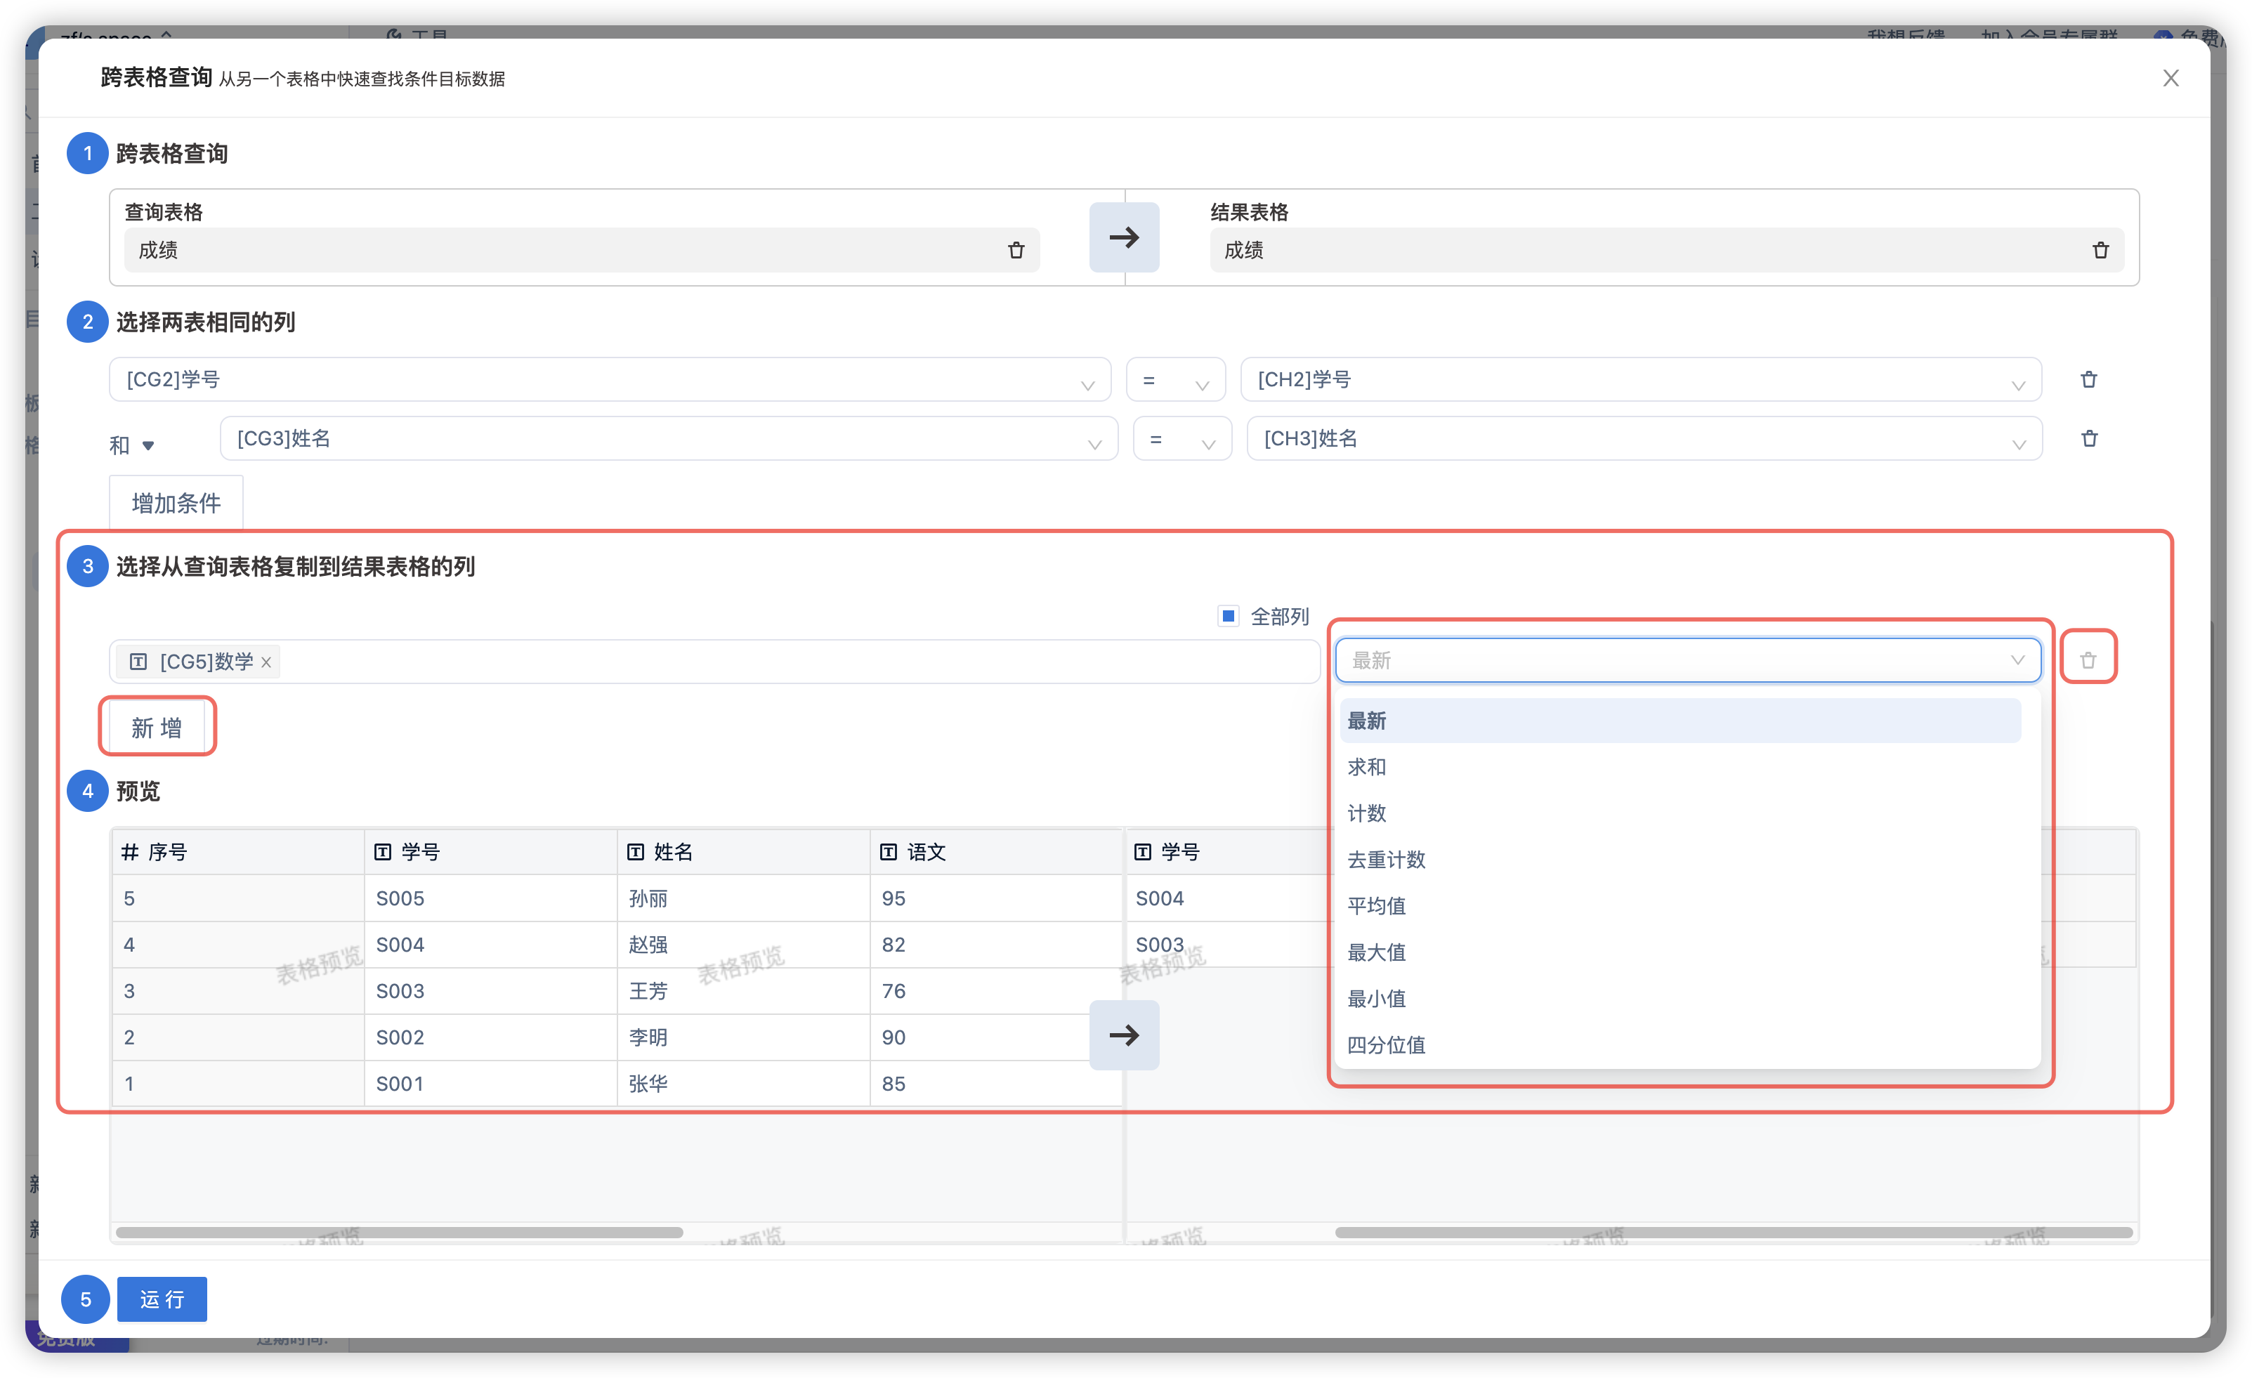Click the left table 学号 column header
This screenshot has width=2252, height=1378.
click(491, 852)
